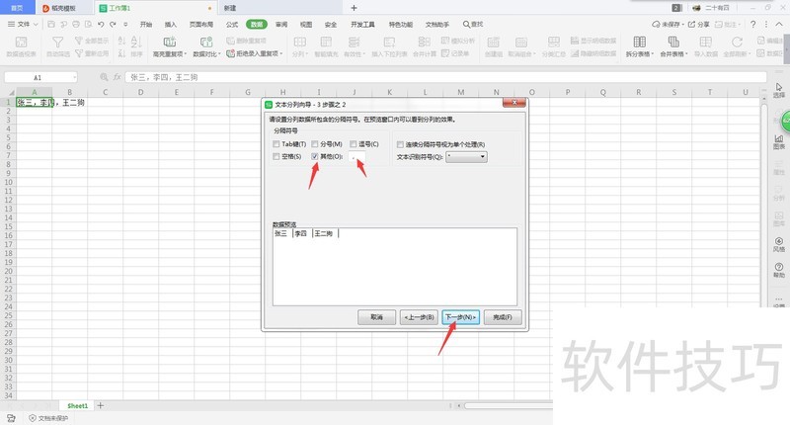Screen dimensions: 790x425
Task: Go back with <上一步(B) button
Action: point(419,317)
